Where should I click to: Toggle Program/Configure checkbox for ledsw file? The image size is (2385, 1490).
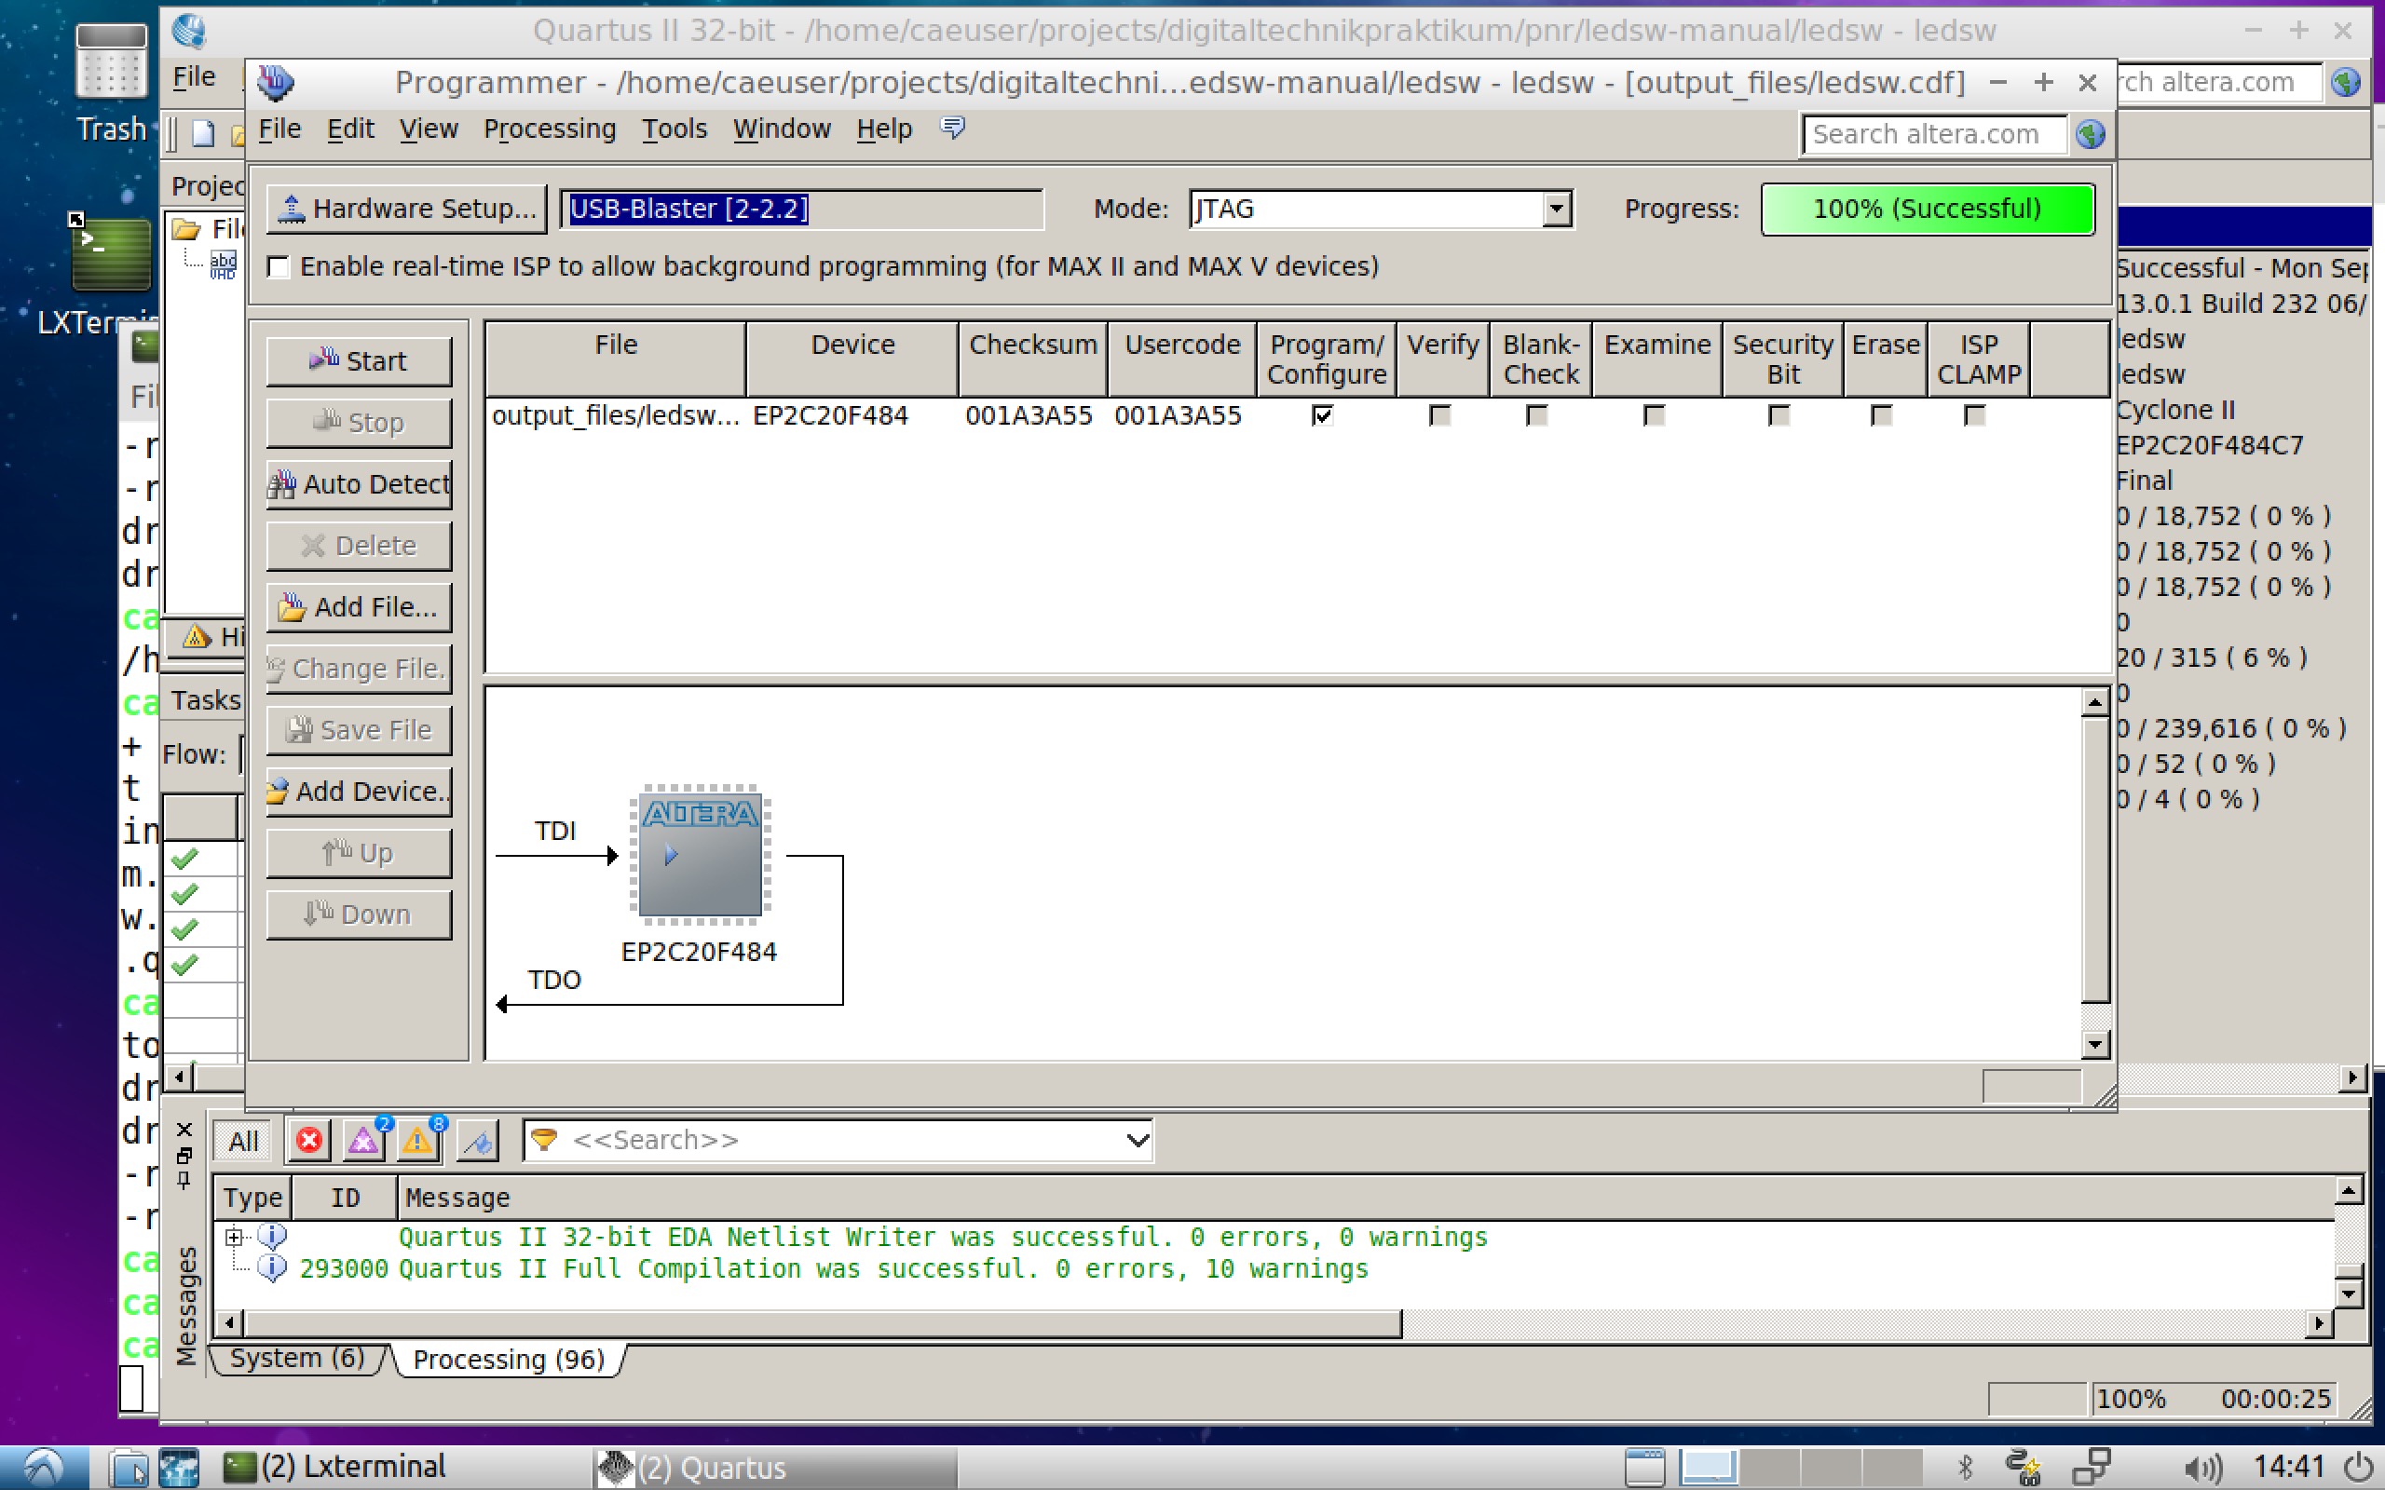click(x=1323, y=416)
